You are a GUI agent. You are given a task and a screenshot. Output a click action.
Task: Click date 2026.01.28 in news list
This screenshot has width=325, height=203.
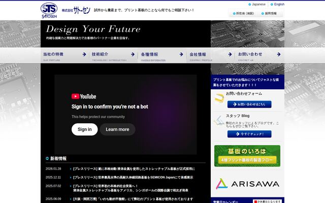(53, 169)
